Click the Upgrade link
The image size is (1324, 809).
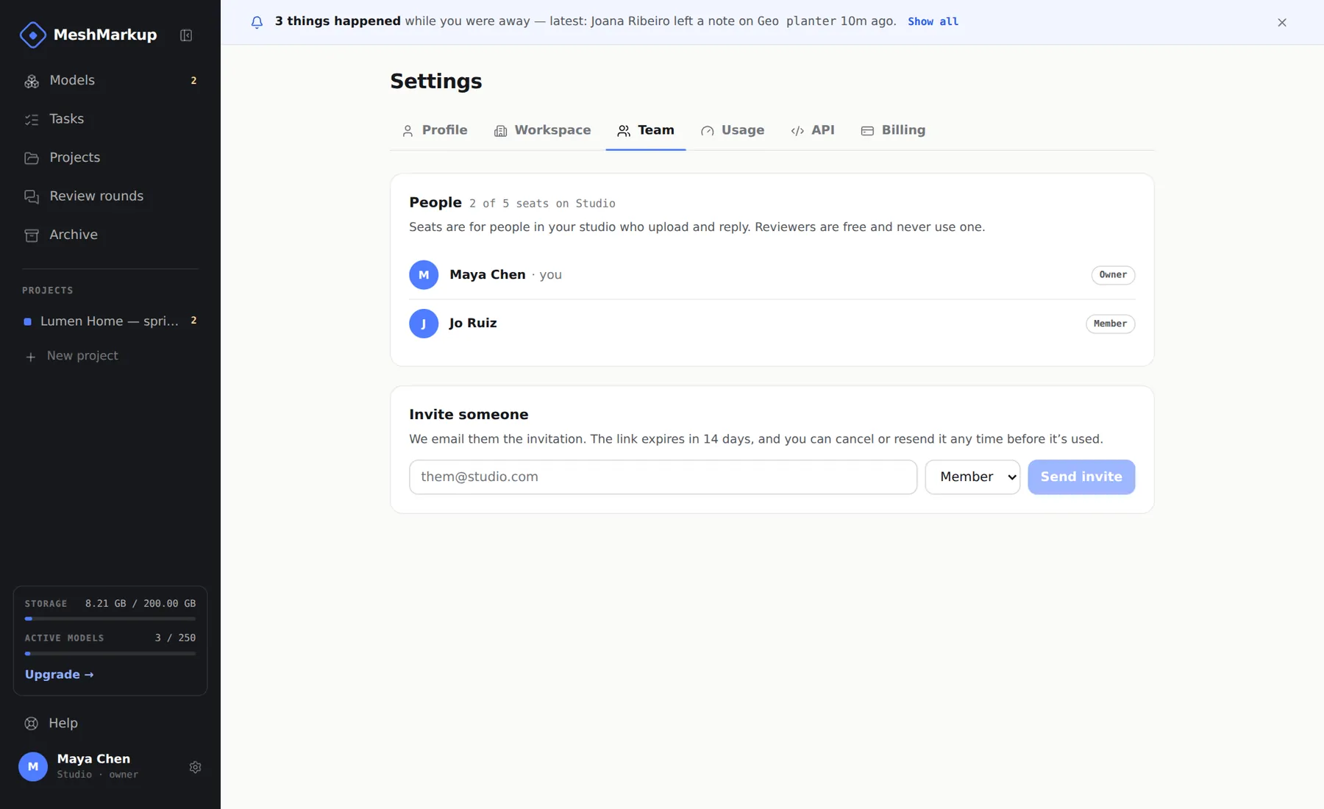(59, 674)
